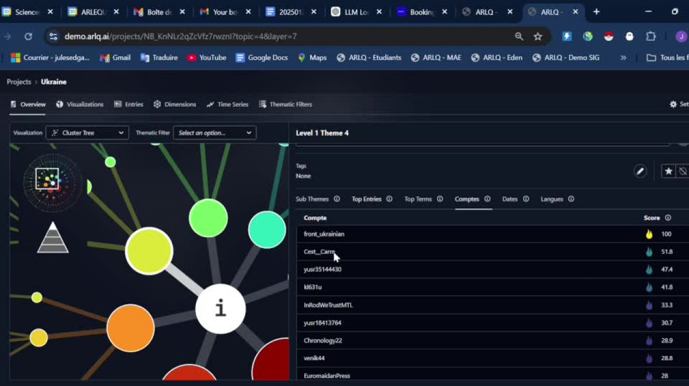This screenshot has width=689, height=386.
Task: Star this theme as favorite
Action: tap(668, 171)
